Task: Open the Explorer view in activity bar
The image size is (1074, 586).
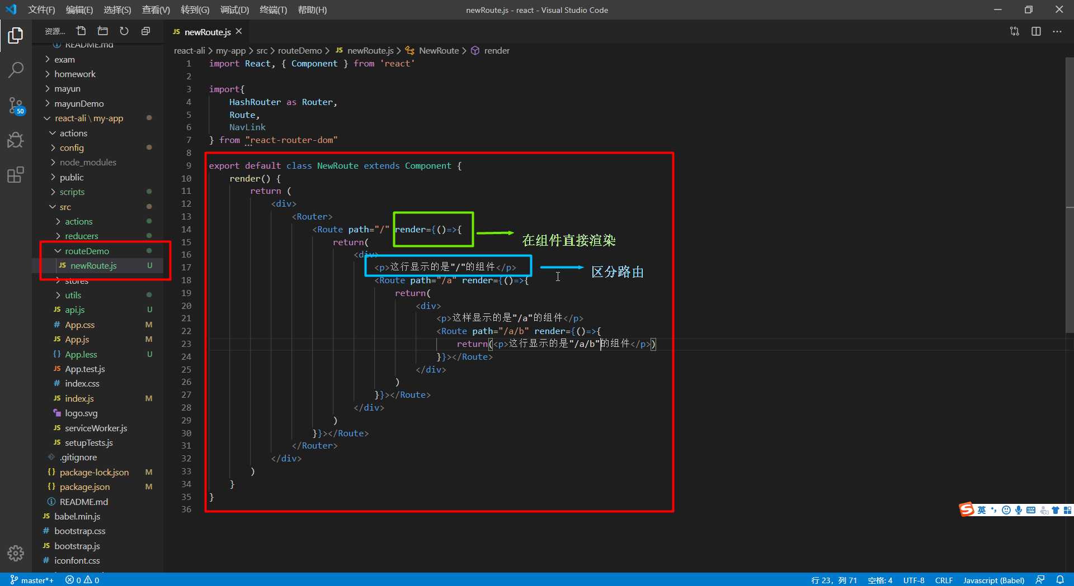Action: [x=16, y=36]
